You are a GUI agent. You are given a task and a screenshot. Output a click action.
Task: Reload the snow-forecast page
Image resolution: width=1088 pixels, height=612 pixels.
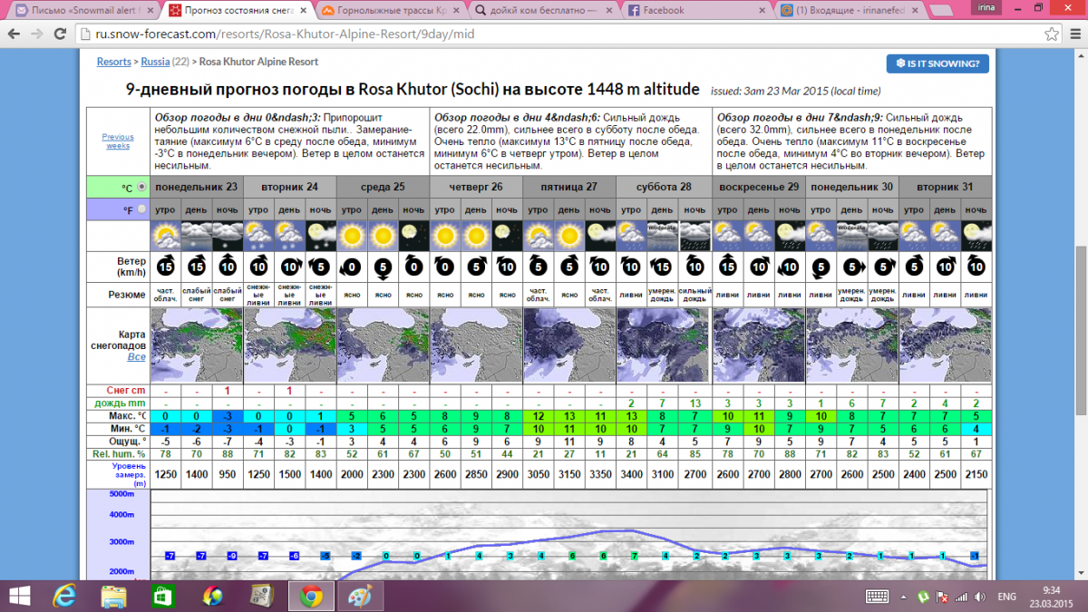[61, 34]
